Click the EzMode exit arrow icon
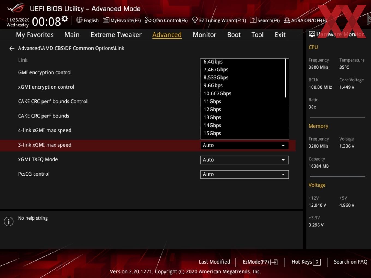The image size is (371, 278). coord(274,262)
